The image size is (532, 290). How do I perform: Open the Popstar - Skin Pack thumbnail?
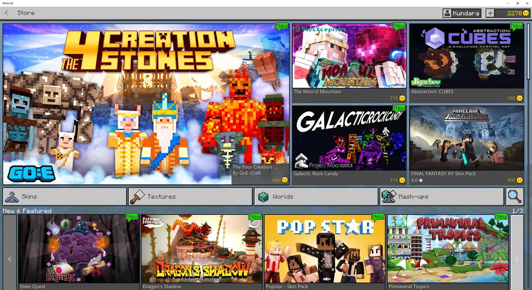[325, 249]
